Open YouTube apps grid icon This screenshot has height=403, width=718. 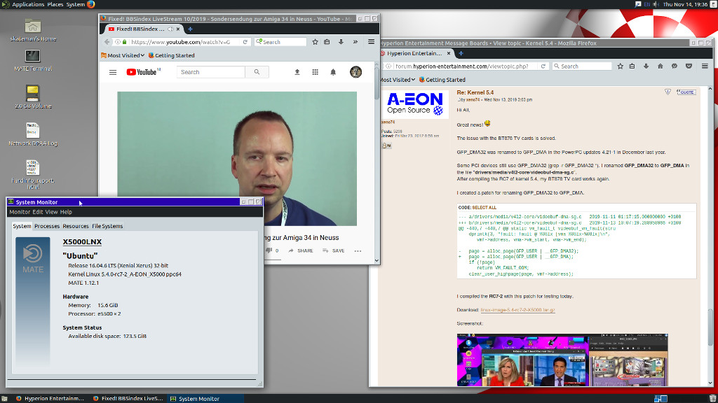pos(315,72)
